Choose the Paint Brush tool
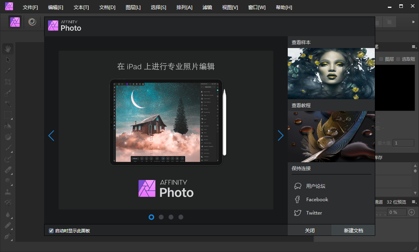This screenshot has width=419, height=252. [x=8, y=148]
